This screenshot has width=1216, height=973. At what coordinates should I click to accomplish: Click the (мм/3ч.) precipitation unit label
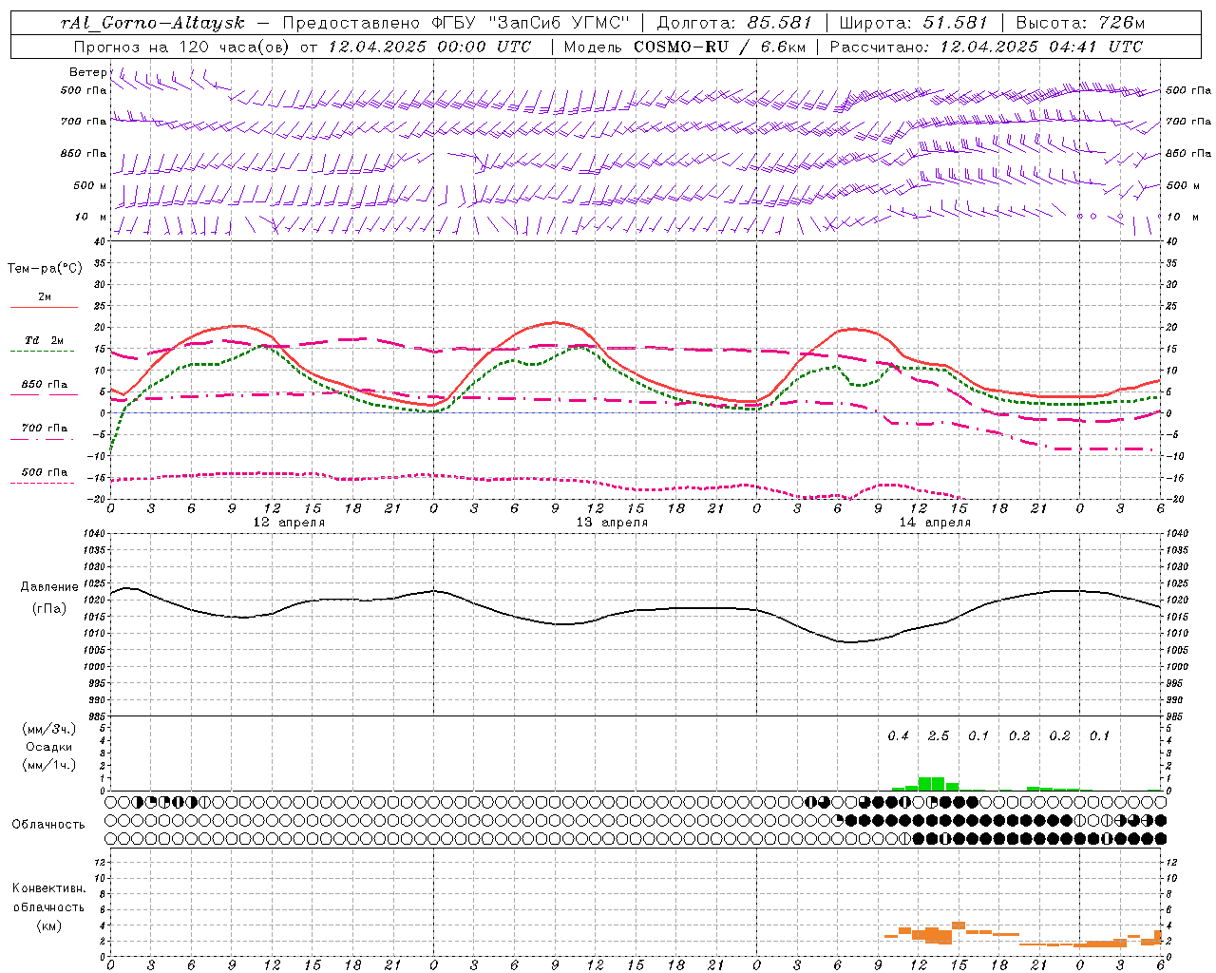(49, 730)
